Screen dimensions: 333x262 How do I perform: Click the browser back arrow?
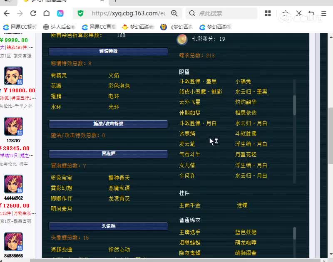click(7, 13)
